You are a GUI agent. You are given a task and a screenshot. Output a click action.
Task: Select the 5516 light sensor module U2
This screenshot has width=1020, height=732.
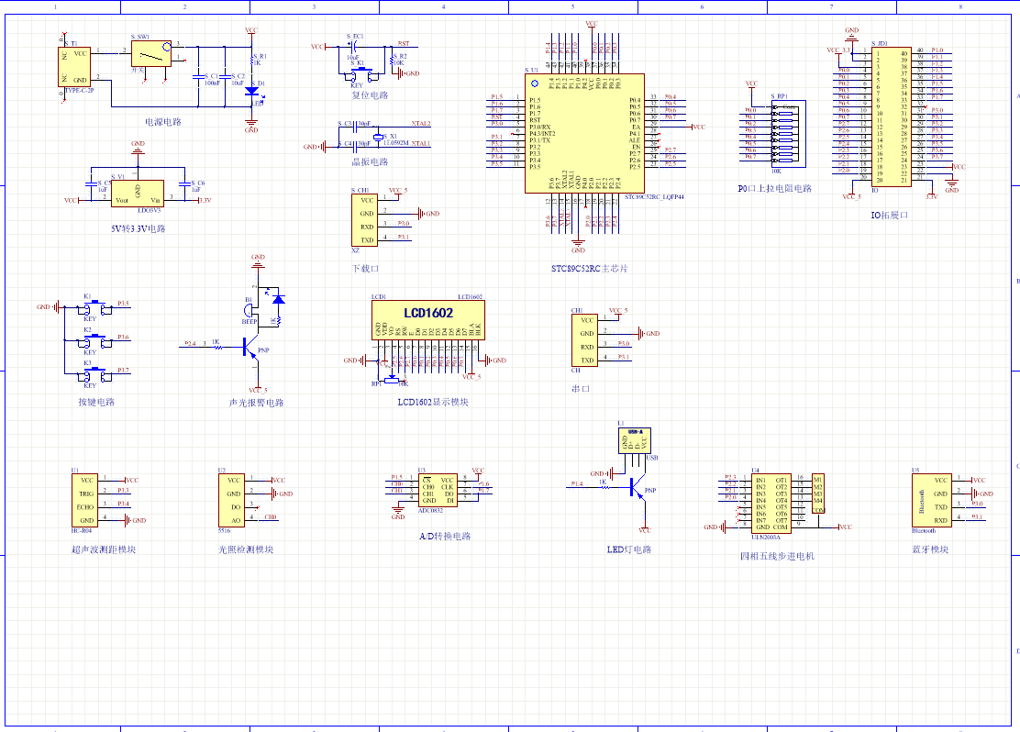point(232,500)
